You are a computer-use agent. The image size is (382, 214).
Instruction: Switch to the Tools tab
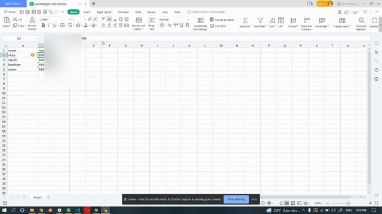coord(177,12)
